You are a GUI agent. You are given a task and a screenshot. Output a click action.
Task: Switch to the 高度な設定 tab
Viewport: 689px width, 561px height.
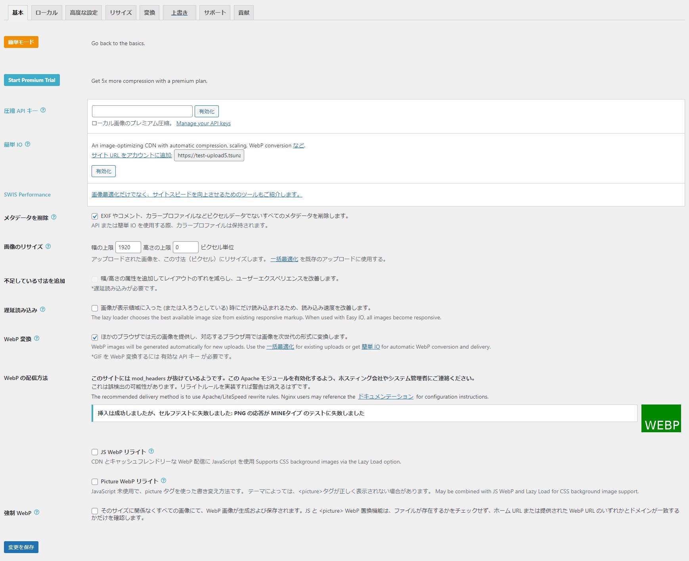point(84,13)
